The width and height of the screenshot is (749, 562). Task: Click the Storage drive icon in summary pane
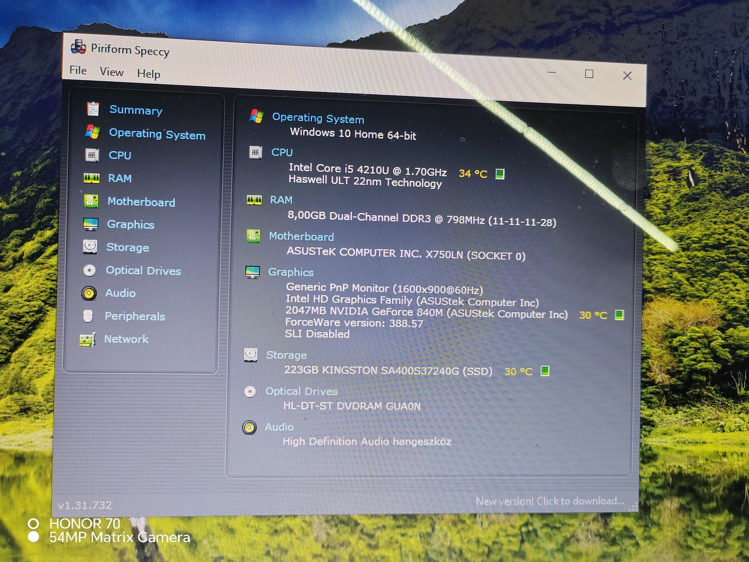coord(251,354)
